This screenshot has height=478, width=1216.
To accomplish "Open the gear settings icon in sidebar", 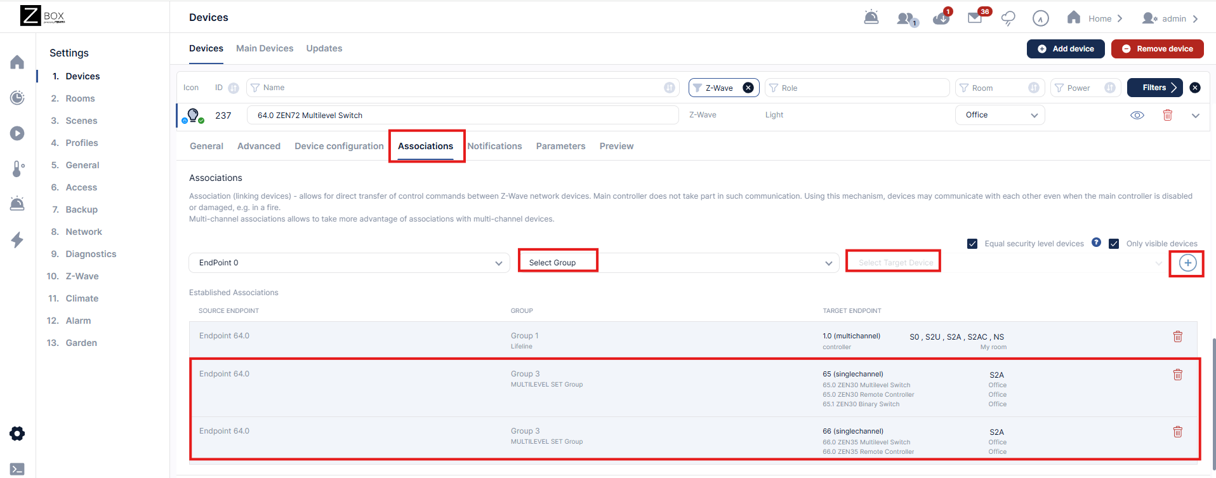I will coord(17,434).
